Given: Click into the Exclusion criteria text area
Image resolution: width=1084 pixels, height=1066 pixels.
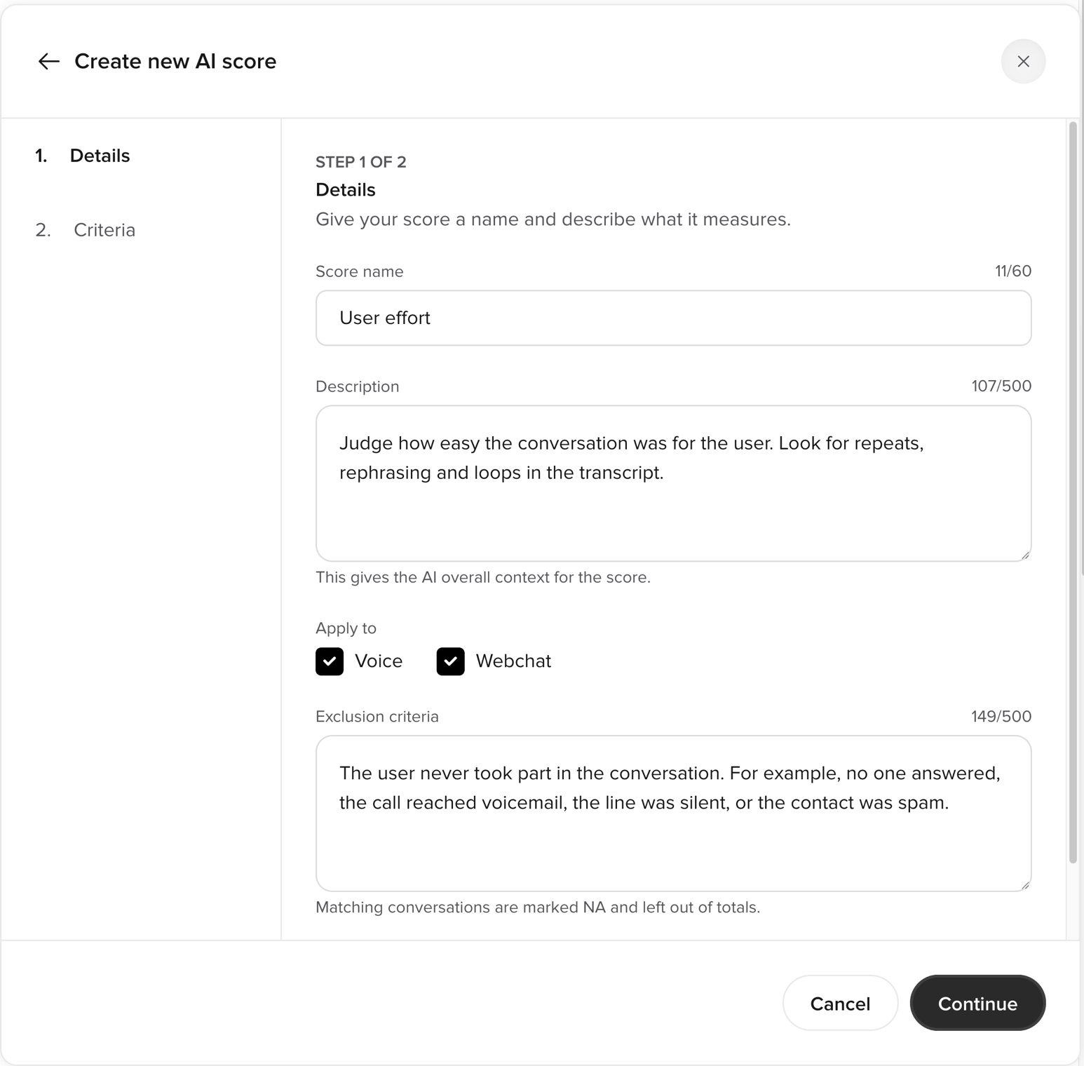Looking at the screenshot, I should [673, 814].
